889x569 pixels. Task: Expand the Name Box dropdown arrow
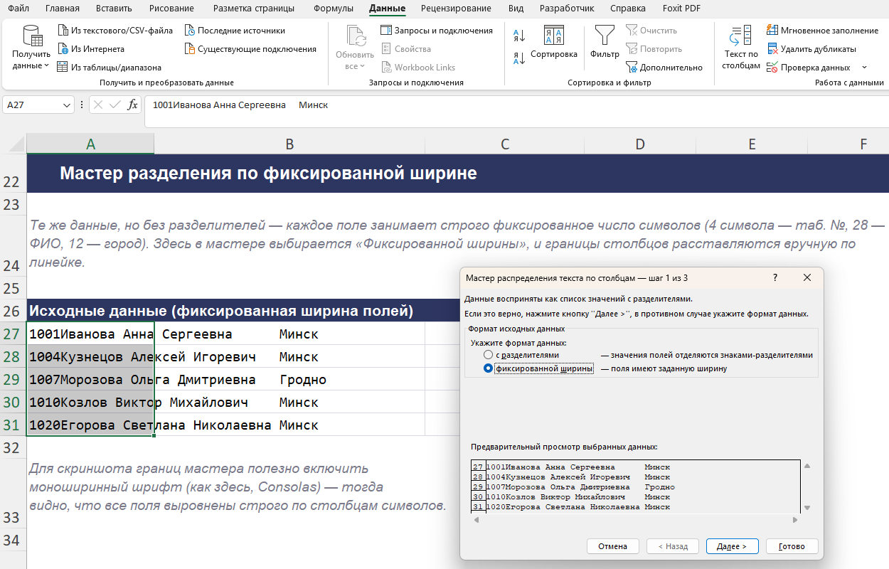coord(68,105)
